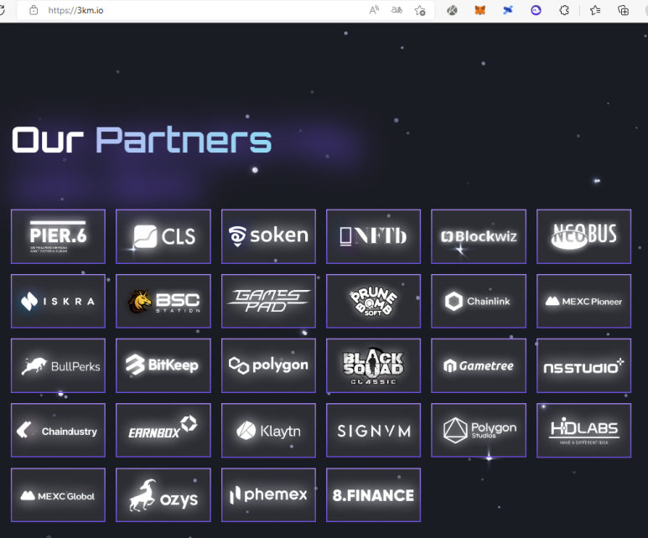Viewport: 648px width, 538px height.
Task: Click the Black Squad Classic logo
Action: tap(373, 365)
